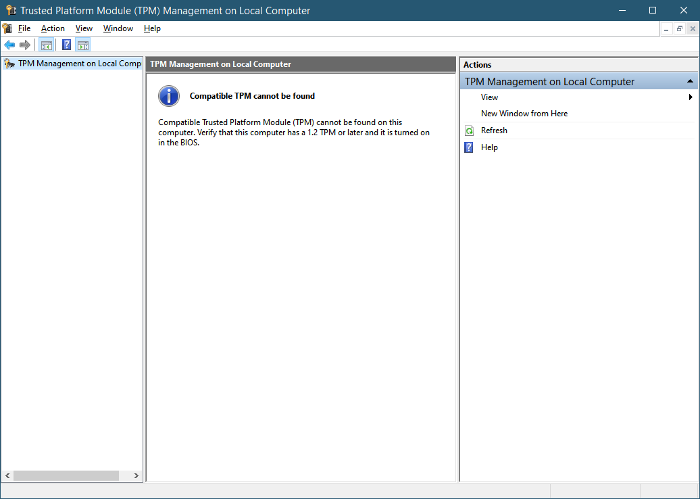Image resolution: width=700 pixels, height=499 pixels.
Task: Click the horizontal scrollbar thumb in the tree pane
Action: pyautogui.click(x=66, y=476)
